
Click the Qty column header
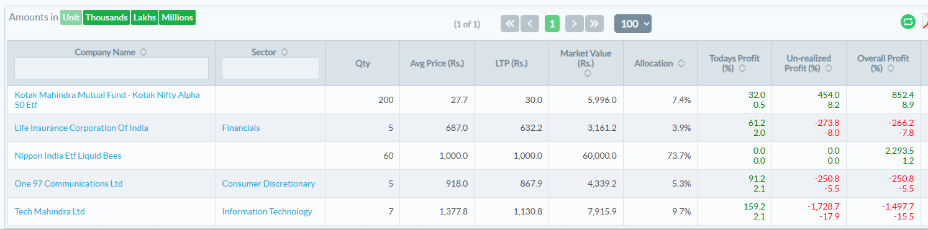pyautogui.click(x=363, y=63)
